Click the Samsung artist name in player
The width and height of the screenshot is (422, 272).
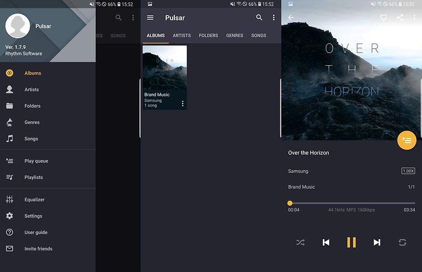click(x=298, y=171)
